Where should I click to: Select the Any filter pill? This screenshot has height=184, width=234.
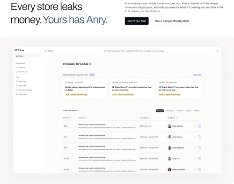160,111
